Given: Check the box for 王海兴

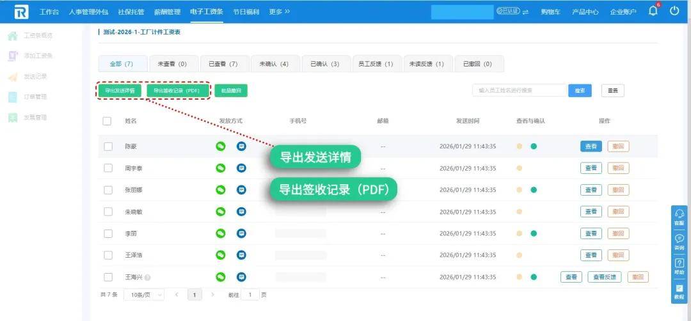Looking at the screenshot, I should (108, 277).
